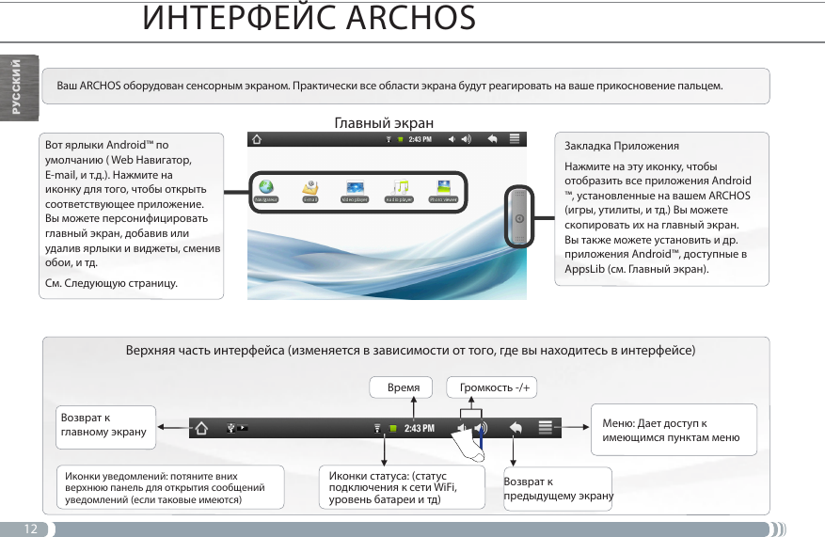Tap the volume down speaker in the enlarged bar
Image resolution: width=825 pixels, height=537 pixels.
pos(461,428)
